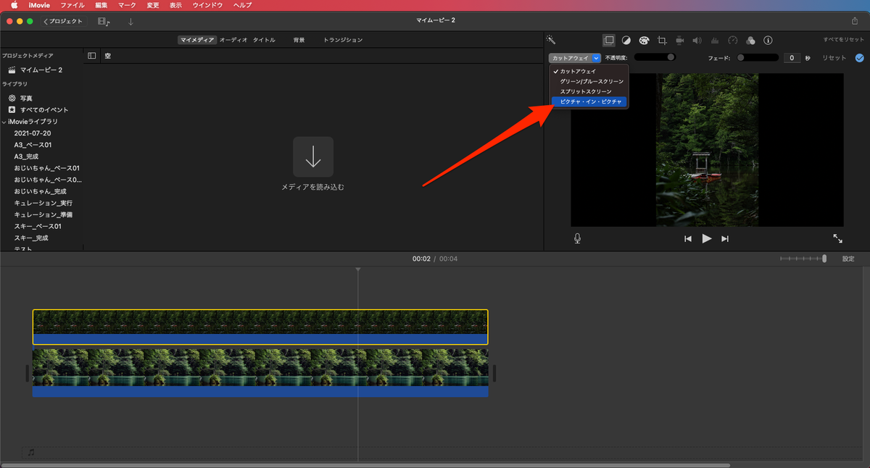
Task: Open the 編集 menu
Action: coord(101,5)
